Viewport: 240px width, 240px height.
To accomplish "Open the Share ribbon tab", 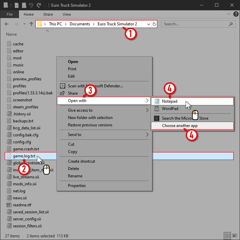I will (48, 14).
